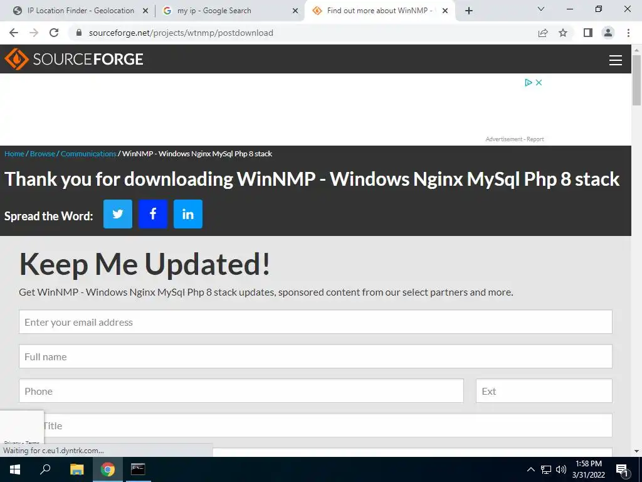The width and height of the screenshot is (642, 482).
Task: Open a new browser tab
Action: pyautogui.click(x=469, y=11)
